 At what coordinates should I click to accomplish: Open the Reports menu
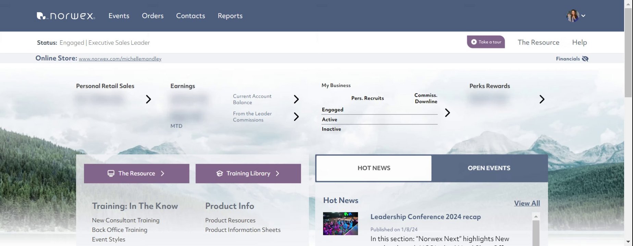click(x=230, y=16)
